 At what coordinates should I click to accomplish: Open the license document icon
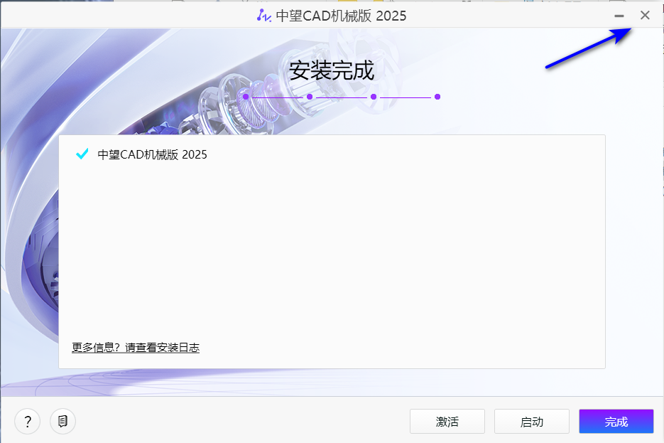(x=62, y=422)
